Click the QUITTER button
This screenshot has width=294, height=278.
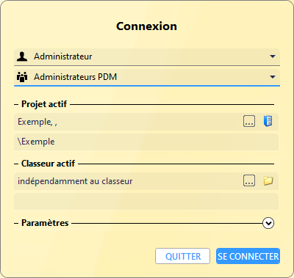182,256
